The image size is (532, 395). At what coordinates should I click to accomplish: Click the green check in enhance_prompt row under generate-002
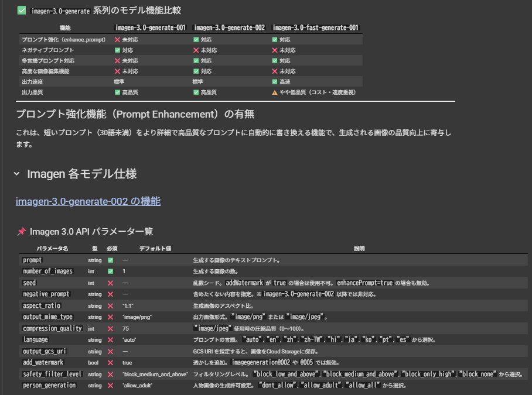[x=196, y=40]
